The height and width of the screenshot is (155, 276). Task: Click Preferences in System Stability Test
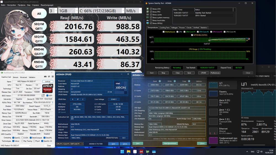point(215,73)
